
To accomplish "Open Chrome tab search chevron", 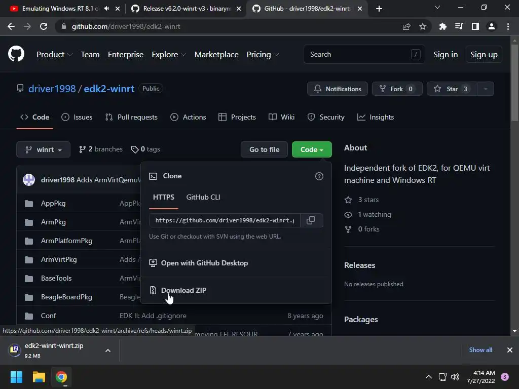I will pyautogui.click(x=437, y=7).
